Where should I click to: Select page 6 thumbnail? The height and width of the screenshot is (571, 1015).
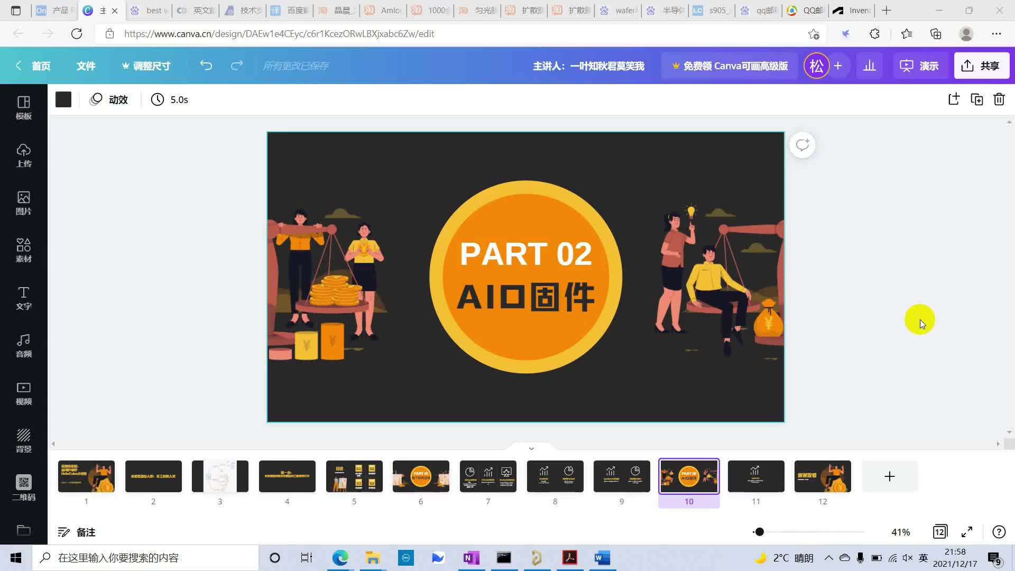point(421,476)
